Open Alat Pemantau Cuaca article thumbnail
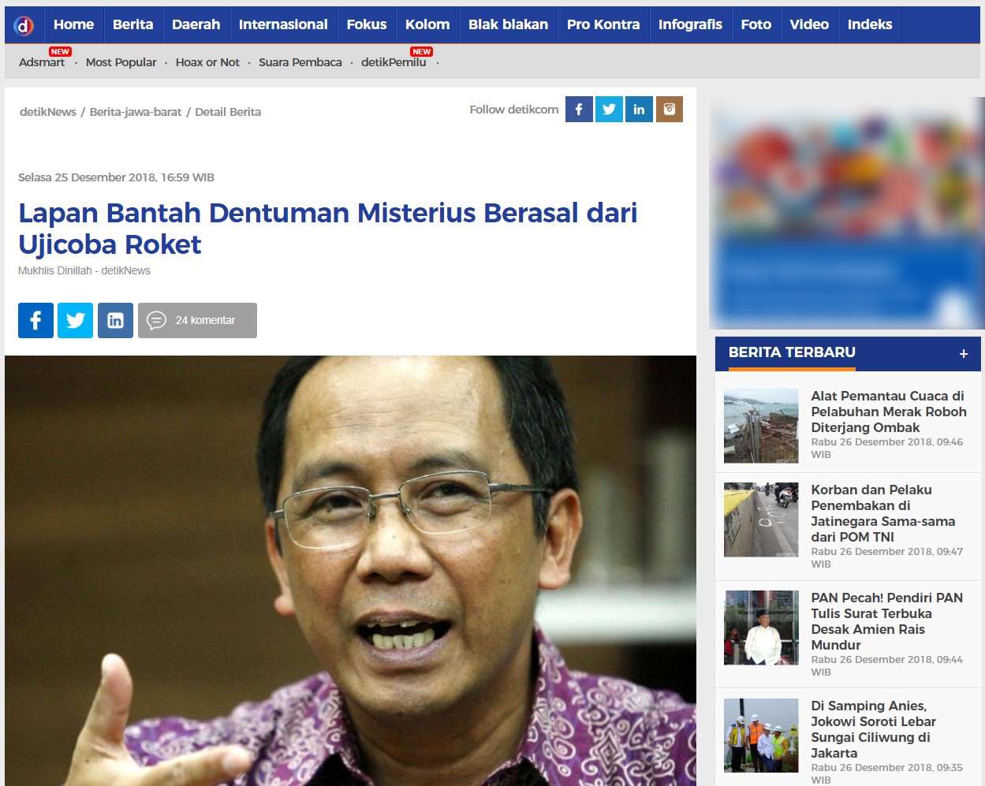The width and height of the screenshot is (985, 786). [761, 426]
